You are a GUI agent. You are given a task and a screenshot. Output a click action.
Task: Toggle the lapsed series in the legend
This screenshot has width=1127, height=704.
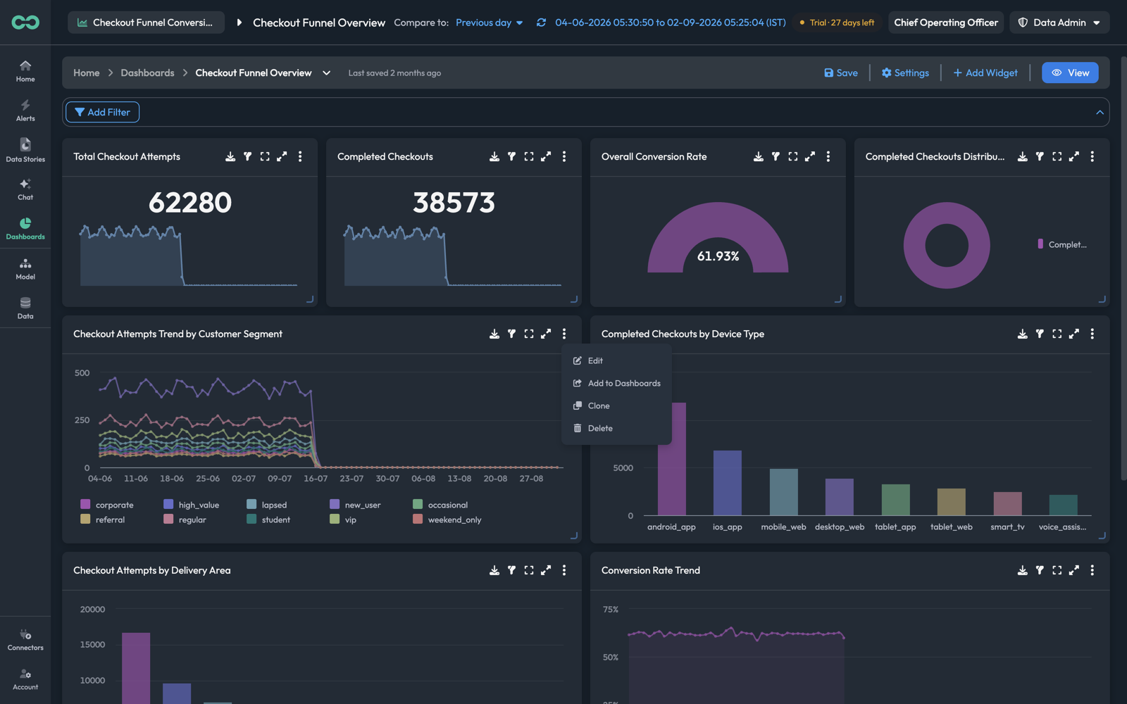click(x=267, y=505)
